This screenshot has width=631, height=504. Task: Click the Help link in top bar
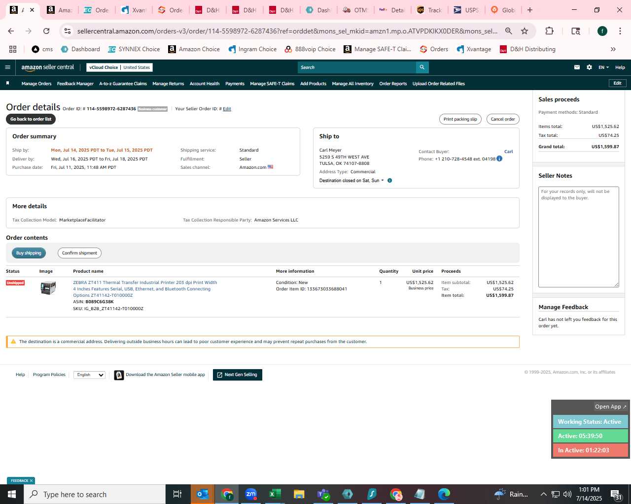[620, 67]
